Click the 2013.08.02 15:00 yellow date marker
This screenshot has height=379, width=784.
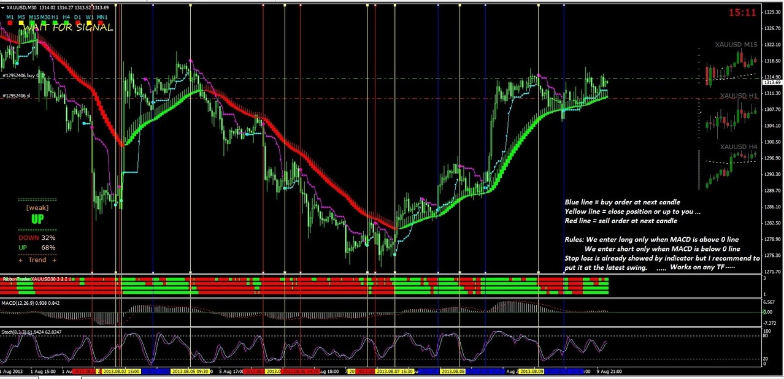pyautogui.click(x=121, y=372)
